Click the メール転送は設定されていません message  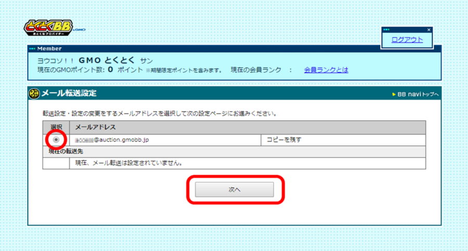click(x=128, y=163)
